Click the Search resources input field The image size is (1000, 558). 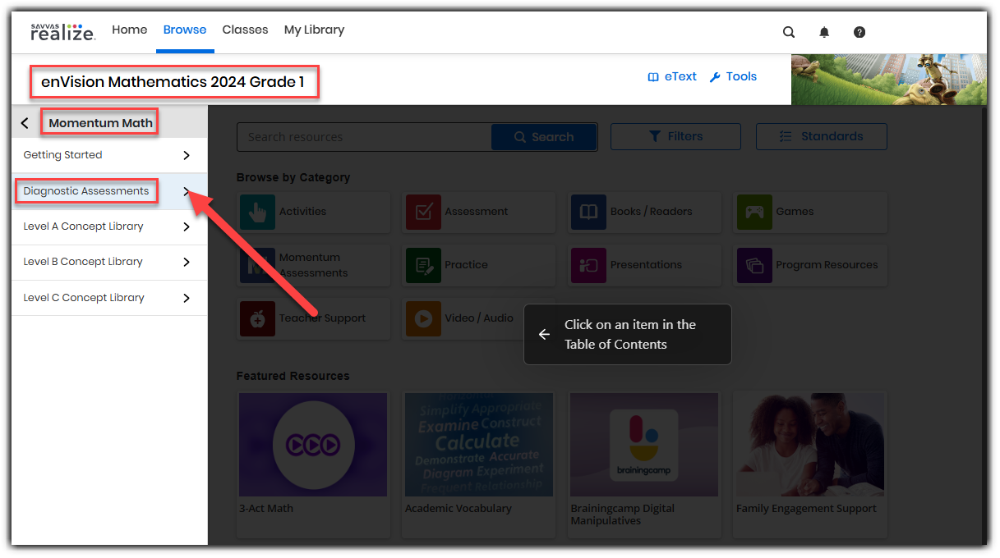[x=363, y=137]
